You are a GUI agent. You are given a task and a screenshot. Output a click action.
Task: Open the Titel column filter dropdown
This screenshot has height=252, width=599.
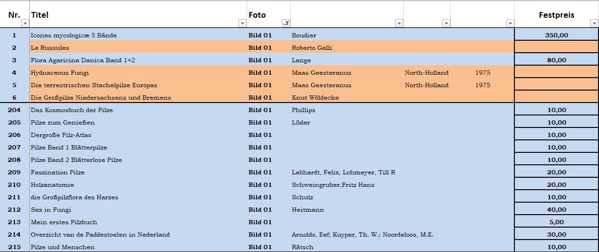point(242,23)
